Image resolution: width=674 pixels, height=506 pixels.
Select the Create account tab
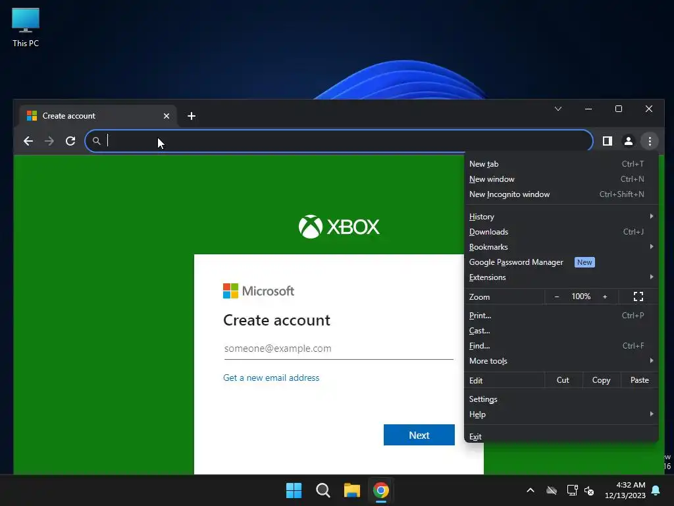[x=99, y=116]
